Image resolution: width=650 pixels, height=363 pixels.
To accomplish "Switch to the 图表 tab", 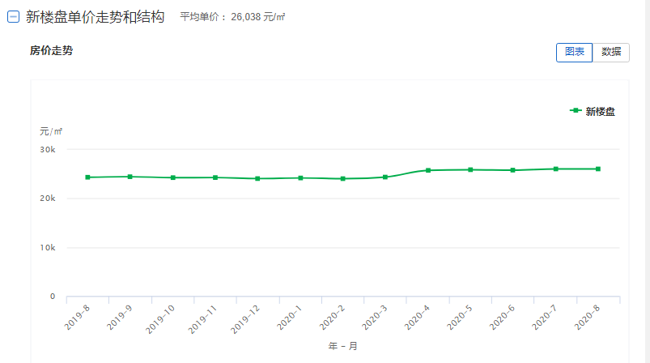I will point(574,53).
